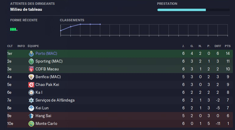Click the last point on the Classements graph

[x=100, y=24]
